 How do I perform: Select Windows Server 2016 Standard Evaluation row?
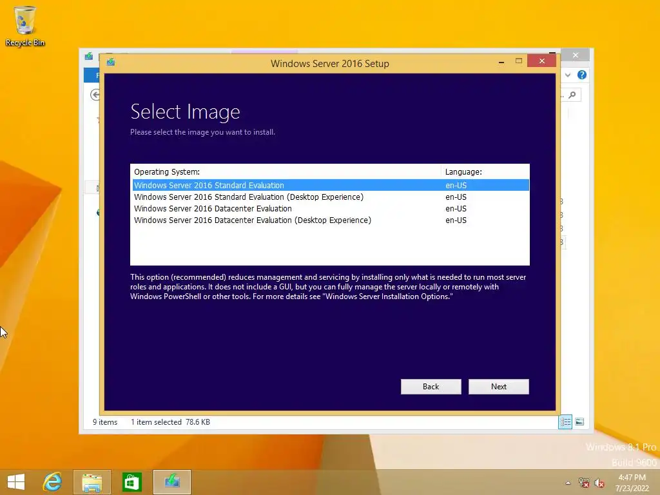331,185
